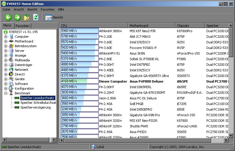235x151 pixels.
Task: Open the Bericht menu
Action: [x=32, y=9]
